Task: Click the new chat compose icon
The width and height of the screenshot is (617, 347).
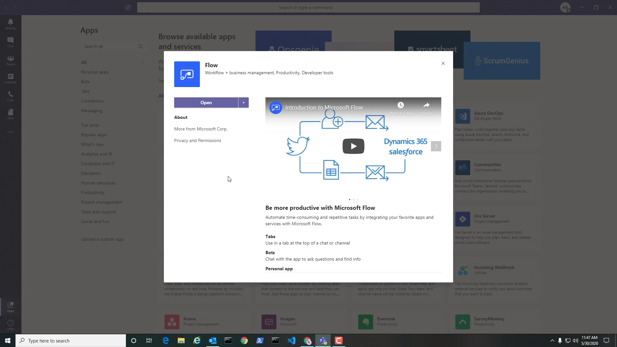Action: pyautogui.click(x=128, y=7)
